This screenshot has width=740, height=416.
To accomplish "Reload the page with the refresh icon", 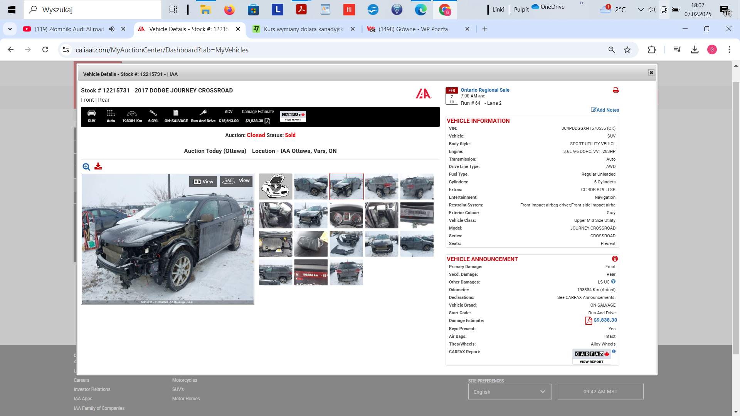I will click(x=45, y=50).
